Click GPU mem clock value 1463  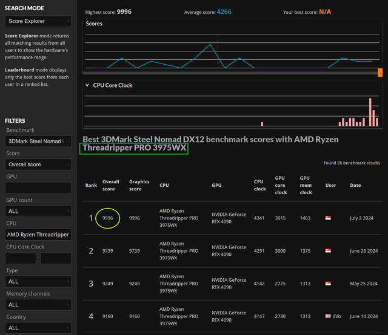(305, 218)
